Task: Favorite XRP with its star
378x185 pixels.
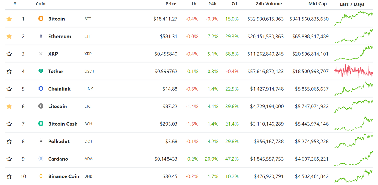Action: tap(9, 54)
